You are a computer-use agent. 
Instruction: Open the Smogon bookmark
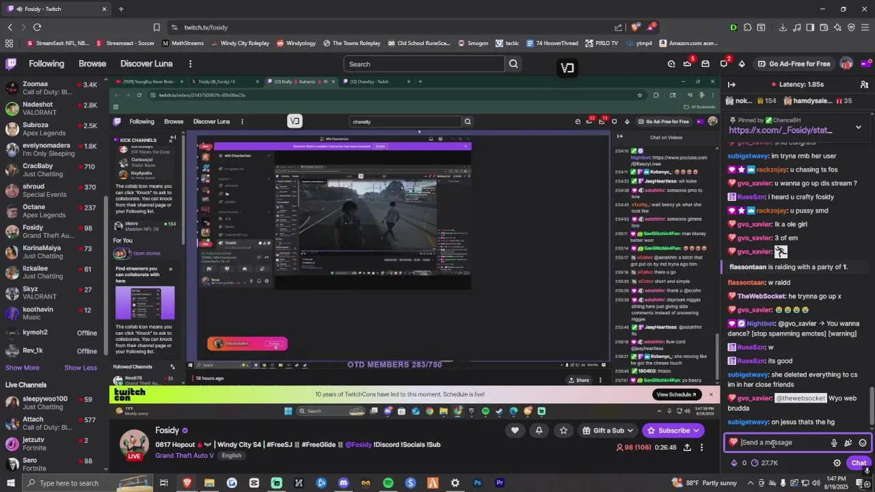click(472, 43)
